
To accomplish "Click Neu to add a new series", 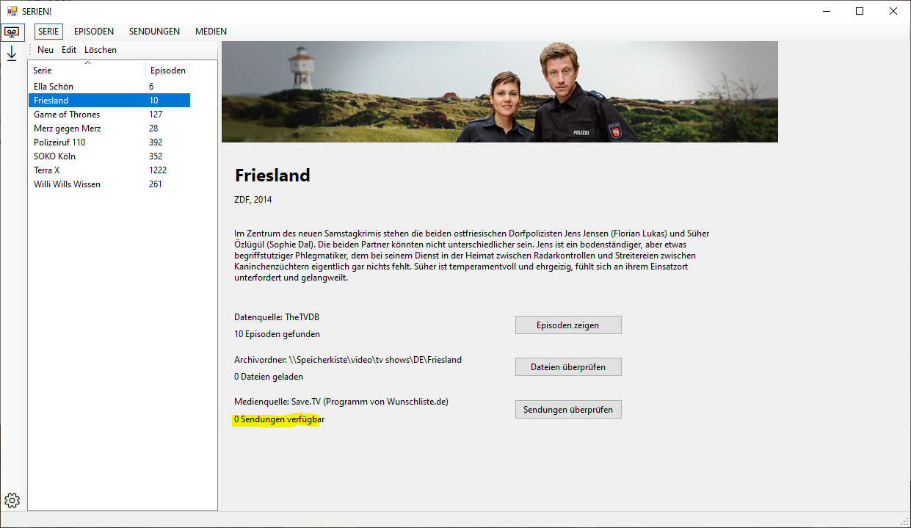I will click(45, 49).
